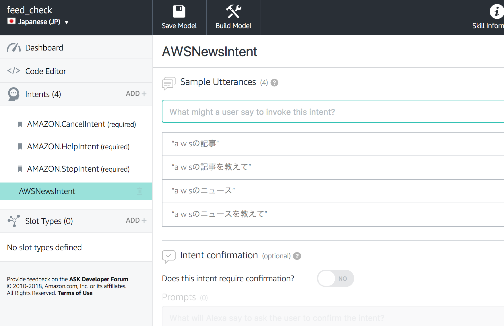Viewport: 504px width, 326px height.
Task: Click the Sample Utterances chat bubble icon
Action: click(x=169, y=83)
